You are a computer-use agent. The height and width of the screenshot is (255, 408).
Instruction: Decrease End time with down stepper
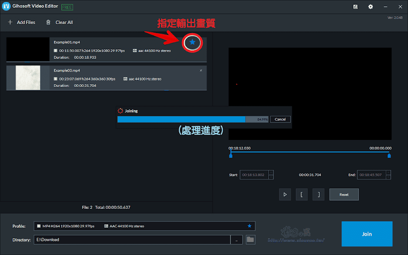[x=388, y=177]
